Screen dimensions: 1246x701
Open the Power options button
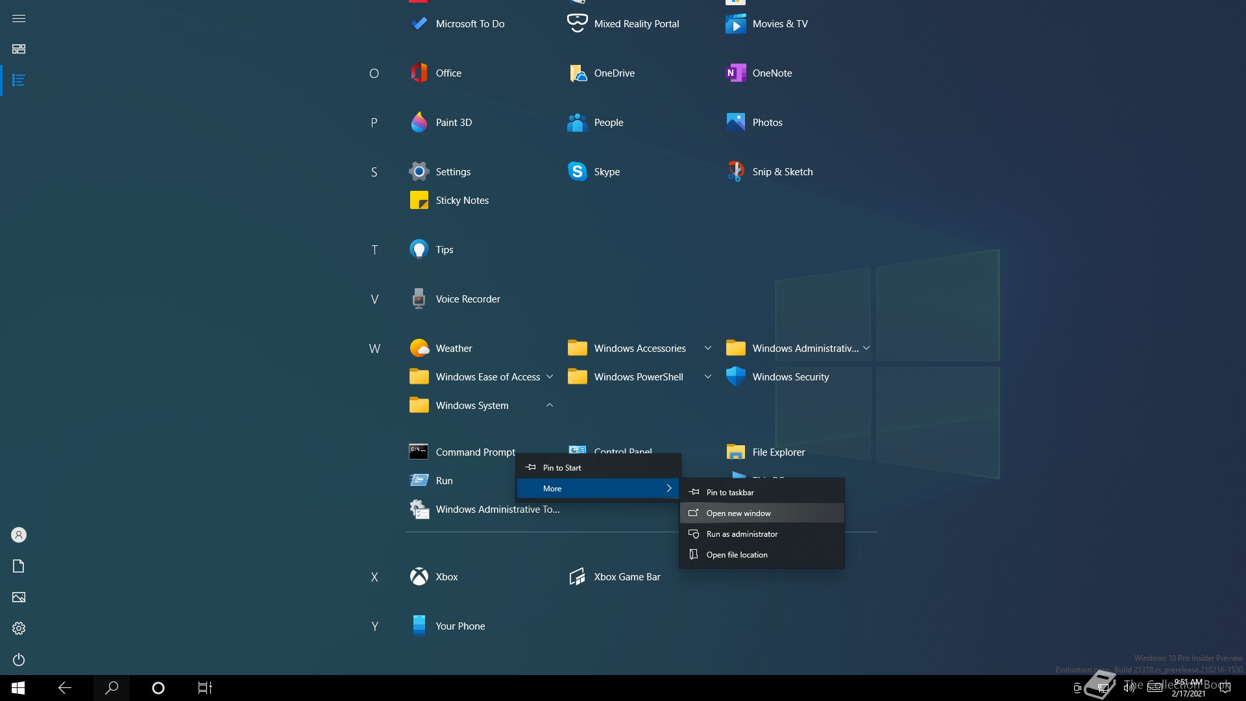tap(19, 660)
